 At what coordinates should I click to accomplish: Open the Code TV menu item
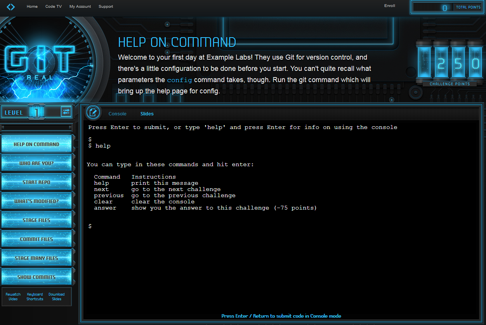point(54,7)
